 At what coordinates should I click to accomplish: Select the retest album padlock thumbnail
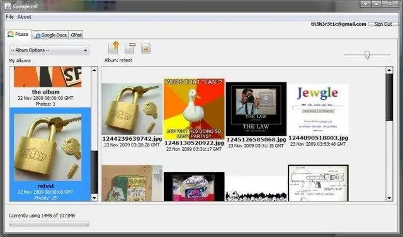click(48, 147)
